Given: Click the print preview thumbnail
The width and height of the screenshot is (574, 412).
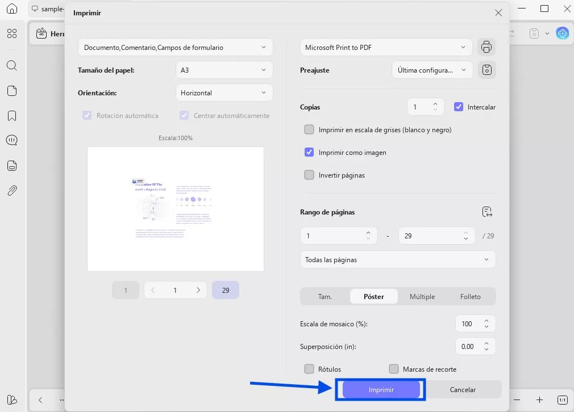Looking at the screenshot, I should (175, 209).
